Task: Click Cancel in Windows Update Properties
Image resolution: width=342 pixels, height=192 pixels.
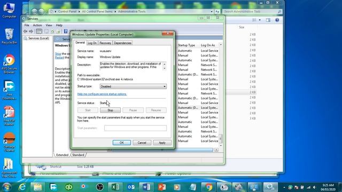Action: pos(142,142)
